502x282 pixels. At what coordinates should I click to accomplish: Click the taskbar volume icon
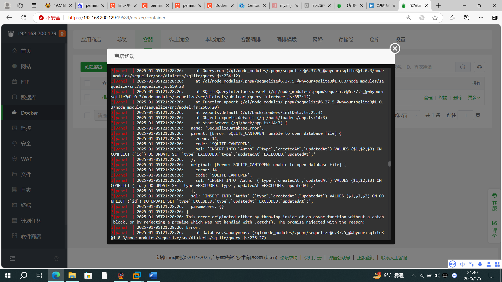tap(437, 275)
